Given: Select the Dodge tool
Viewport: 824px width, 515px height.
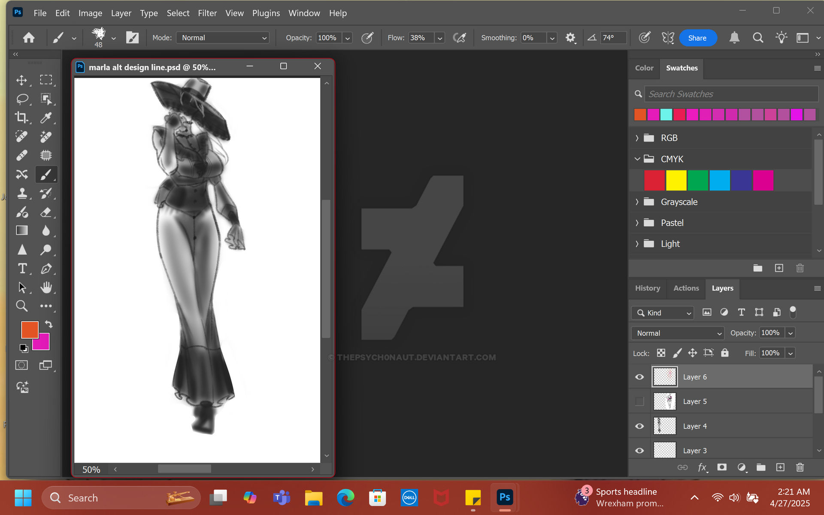Looking at the screenshot, I should click(x=46, y=250).
